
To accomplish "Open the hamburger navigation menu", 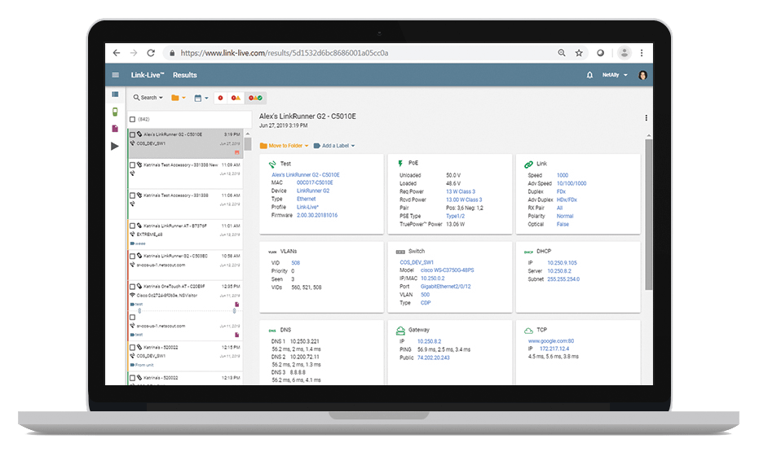I will click(114, 75).
